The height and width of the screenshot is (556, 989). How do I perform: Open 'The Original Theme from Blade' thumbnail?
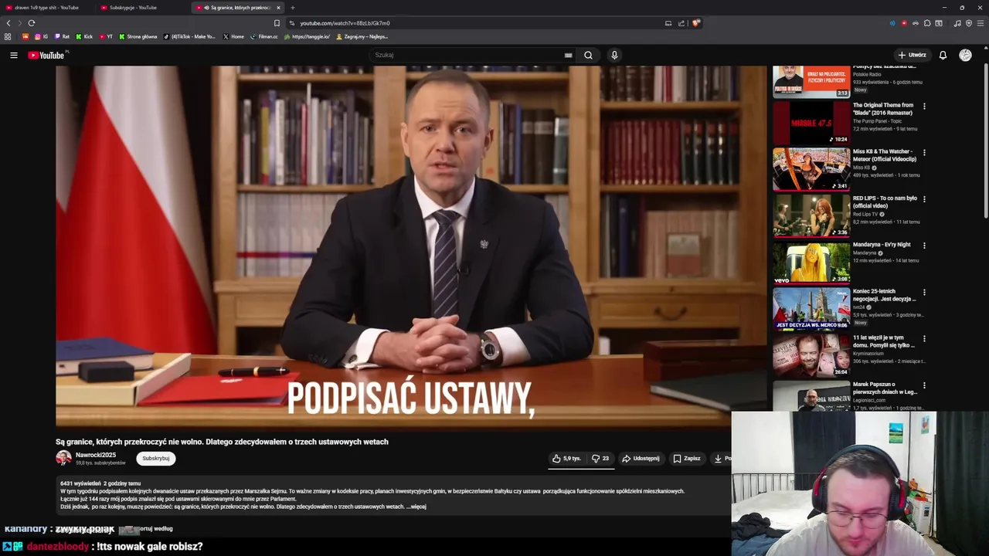[x=811, y=122]
